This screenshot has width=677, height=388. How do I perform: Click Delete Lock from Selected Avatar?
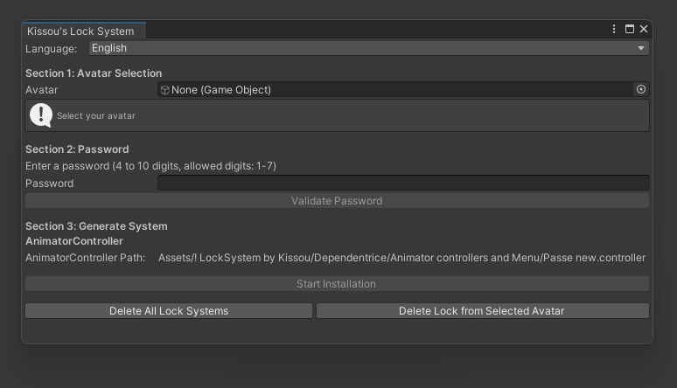coord(482,310)
